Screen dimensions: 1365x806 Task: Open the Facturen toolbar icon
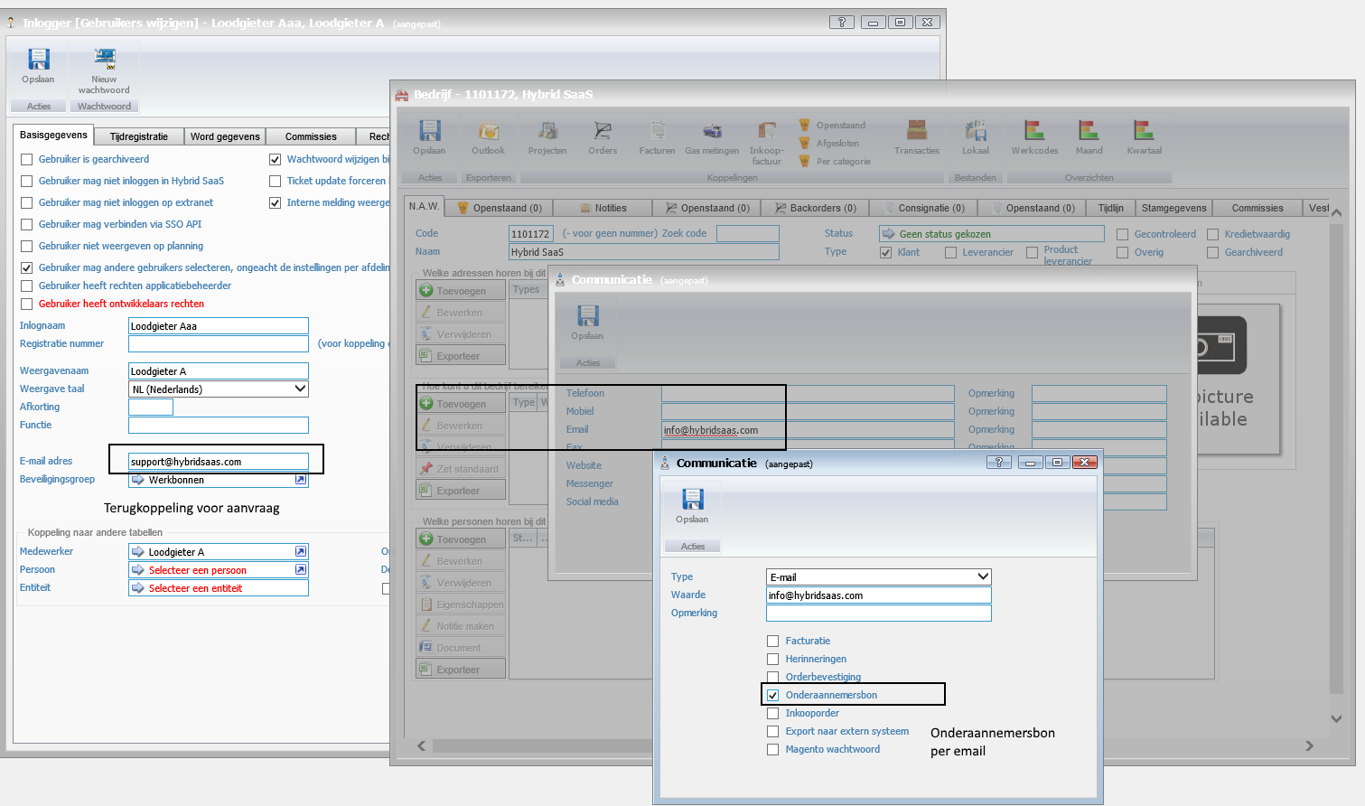click(657, 133)
